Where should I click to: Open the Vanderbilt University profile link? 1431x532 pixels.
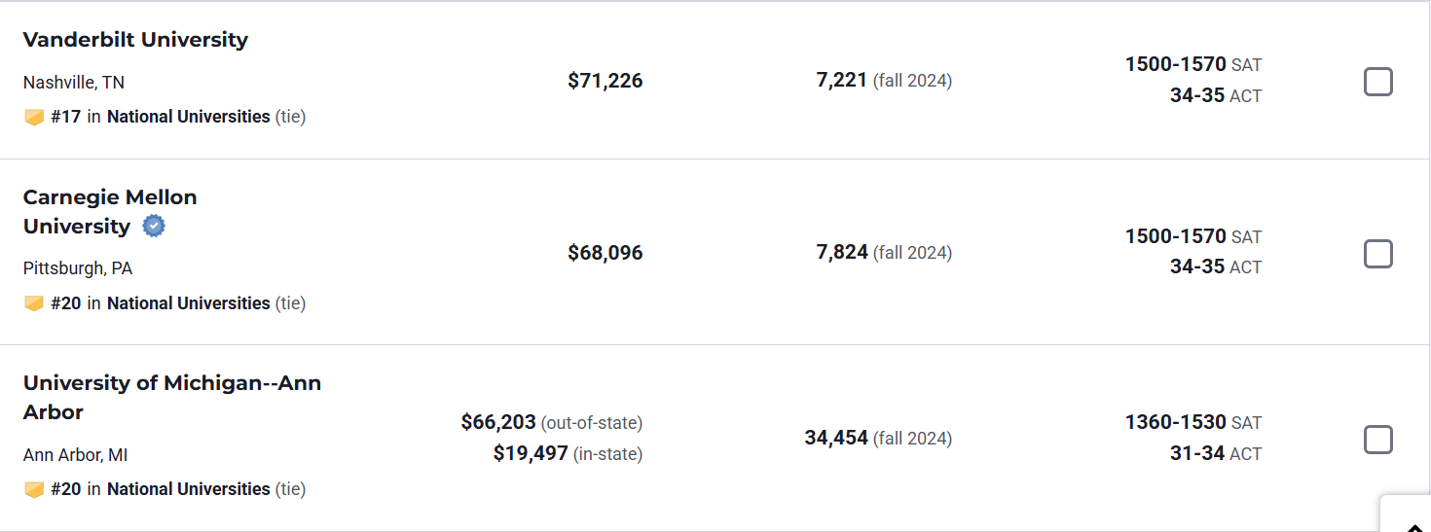click(135, 40)
